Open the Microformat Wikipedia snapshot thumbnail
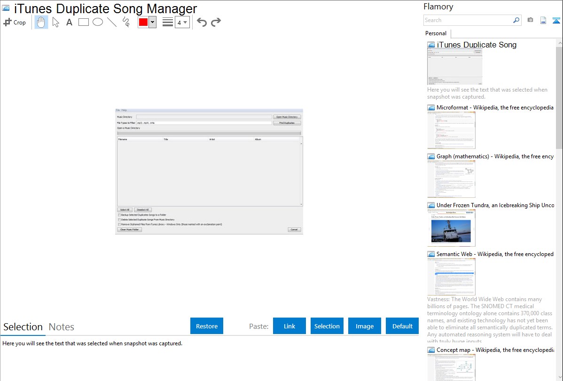This screenshot has height=381, width=563. click(x=451, y=130)
